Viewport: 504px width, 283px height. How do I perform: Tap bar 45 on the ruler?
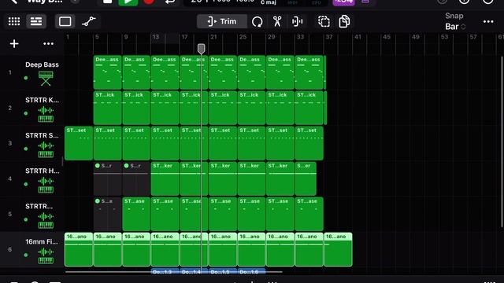pos(387,37)
